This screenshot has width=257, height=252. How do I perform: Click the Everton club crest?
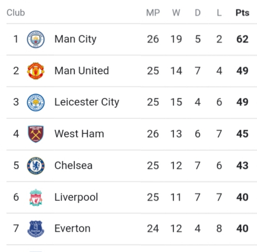[36, 229]
